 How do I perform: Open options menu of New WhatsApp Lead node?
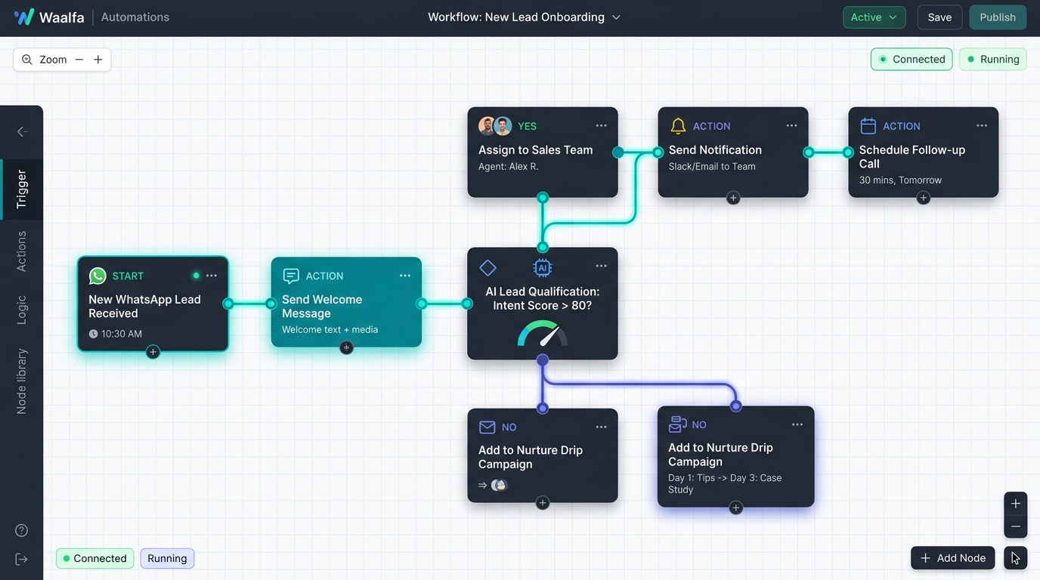[212, 276]
